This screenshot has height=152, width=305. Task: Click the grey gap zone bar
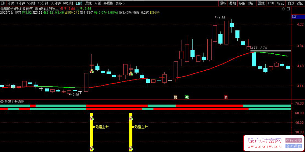tap(271, 51)
